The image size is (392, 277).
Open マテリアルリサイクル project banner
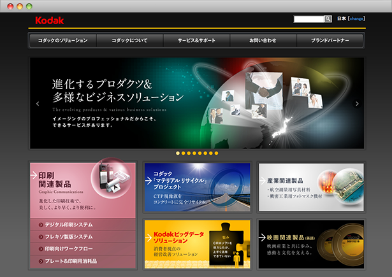(197, 187)
